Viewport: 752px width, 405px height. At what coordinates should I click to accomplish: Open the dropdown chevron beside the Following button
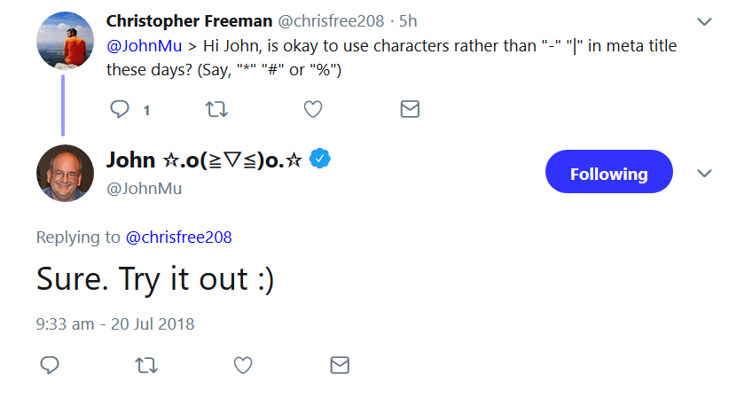704,174
